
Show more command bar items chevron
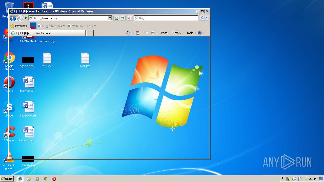pos(207,32)
